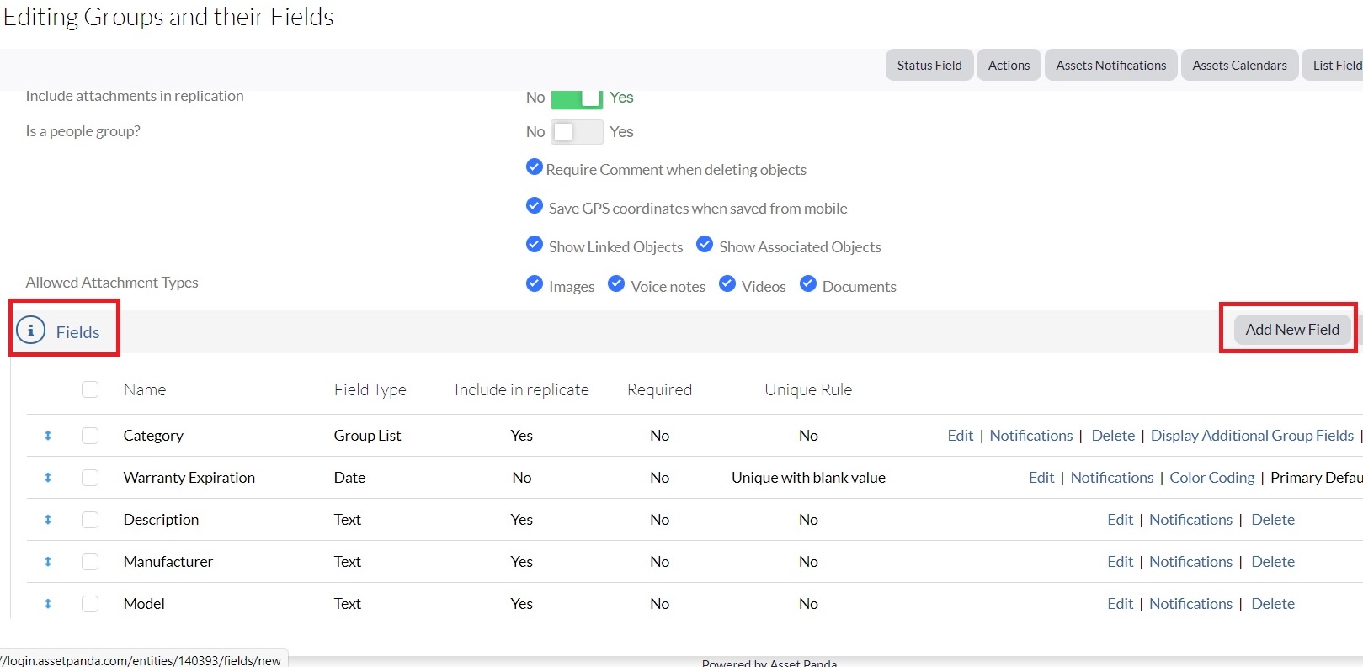1363x667 pixels.
Task: Uncheck the Voice notes attachment type
Action: point(616,283)
